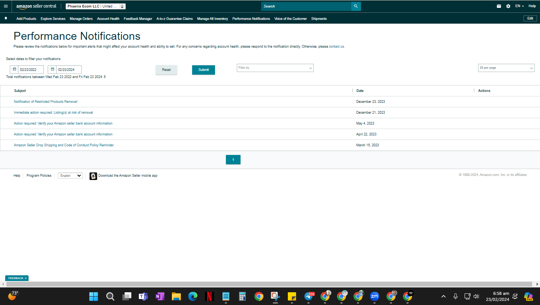Launch OneNote from the taskbar

[x=160, y=296]
